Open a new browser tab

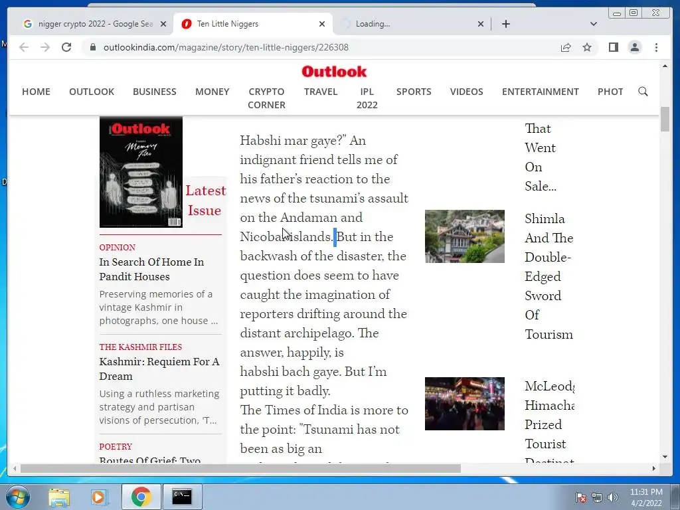(505, 24)
